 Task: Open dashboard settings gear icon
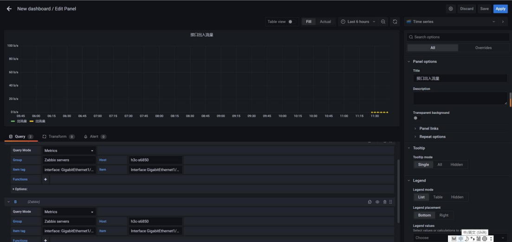451,9
